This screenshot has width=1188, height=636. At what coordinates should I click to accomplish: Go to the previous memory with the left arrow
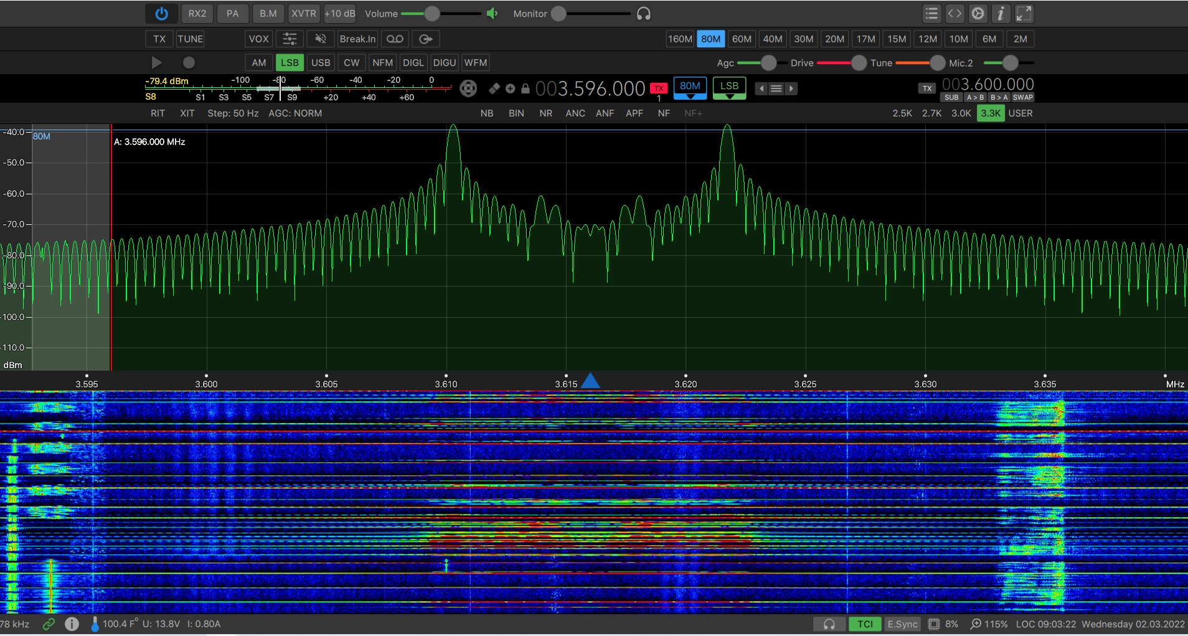pos(761,88)
